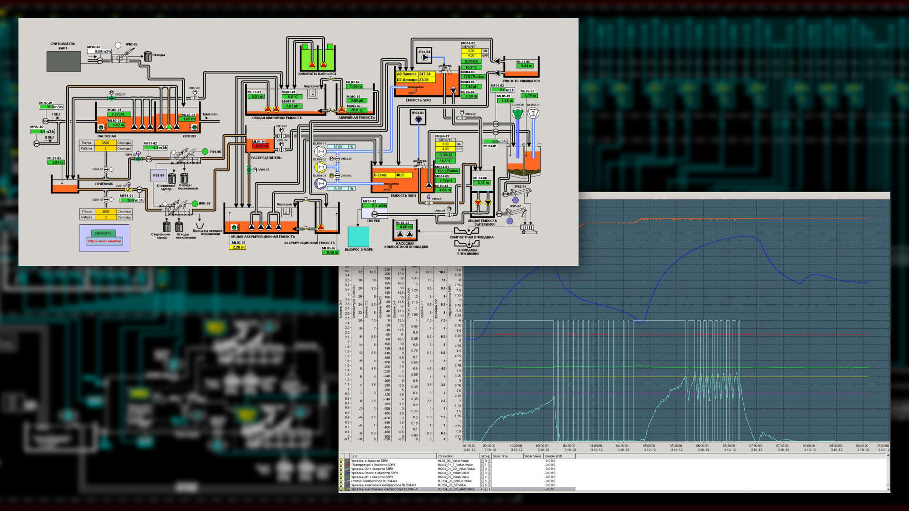The image size is (909, 511).
Task: Open valve VM02-01 symbol
Action: click(x=111, y=98)
